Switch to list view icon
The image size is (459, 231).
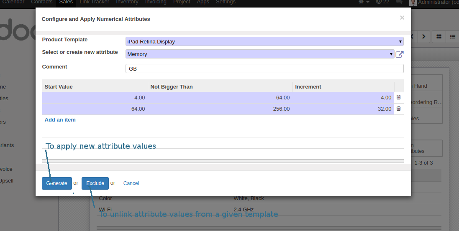[x=453, y=37]
